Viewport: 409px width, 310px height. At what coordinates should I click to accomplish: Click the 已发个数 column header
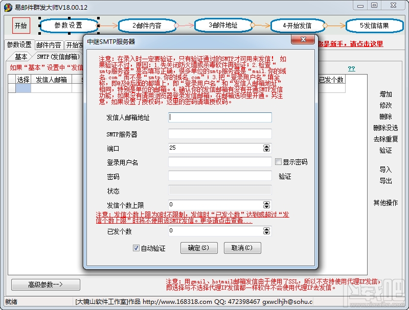point(331,80)
